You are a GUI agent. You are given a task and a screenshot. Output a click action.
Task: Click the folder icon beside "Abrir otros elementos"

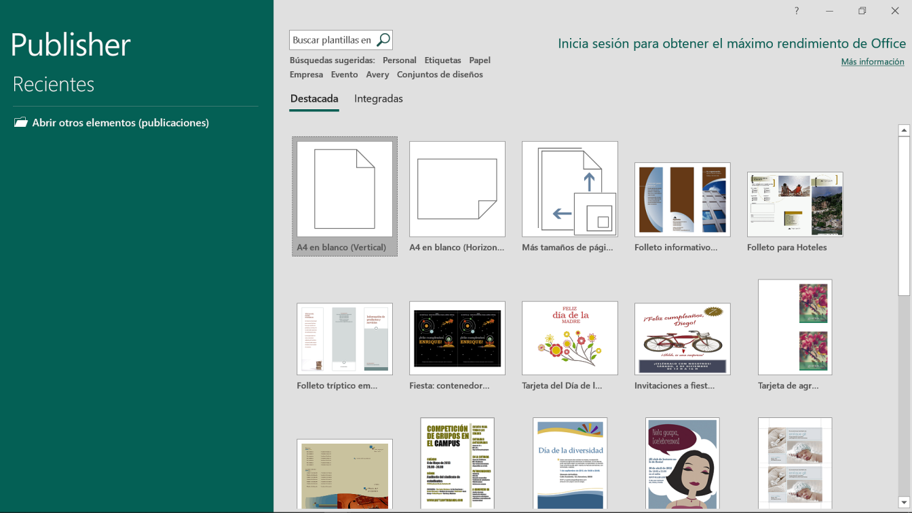pyautogui.click(x=20, y=123)
